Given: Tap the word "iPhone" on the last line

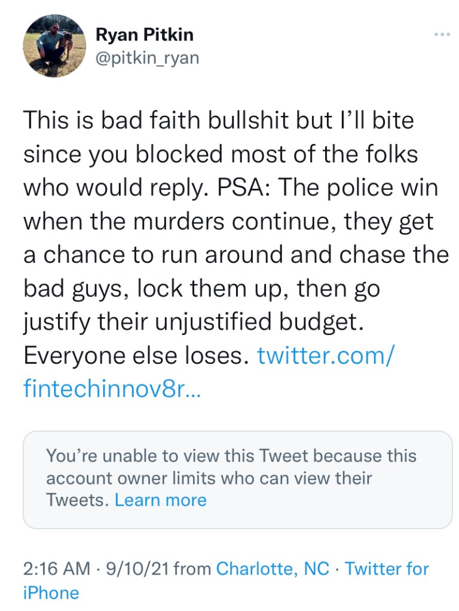Looking at the screenshot, I should point(51,593).
